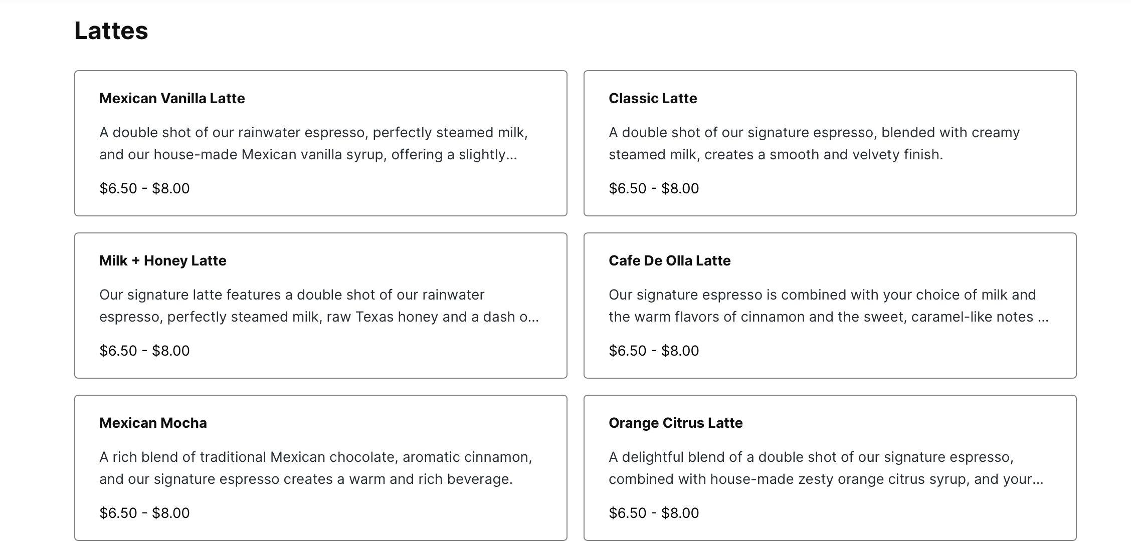This screenshot has width=1131, height=553.
Task: Click the Mexican Vanilla Latte price range
Action: (x=144, y=188)
